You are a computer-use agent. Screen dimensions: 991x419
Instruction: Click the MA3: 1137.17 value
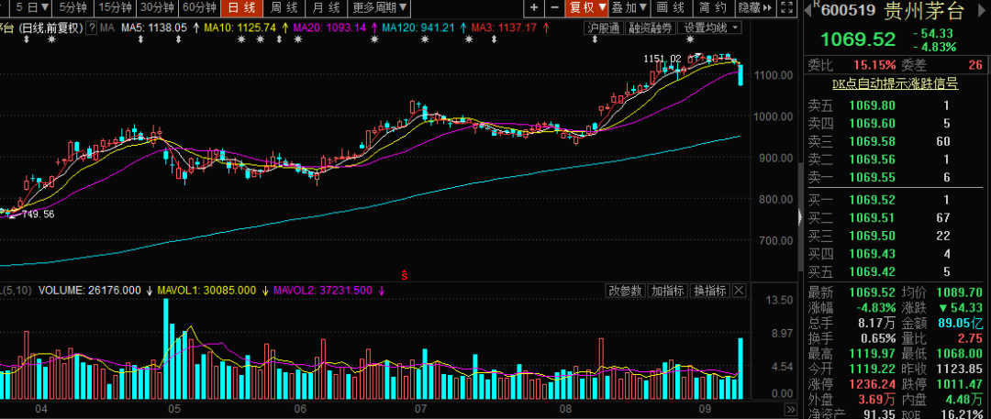point(504,28)
